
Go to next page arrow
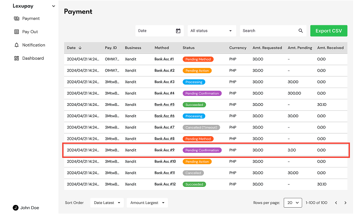tap(345, 203)
